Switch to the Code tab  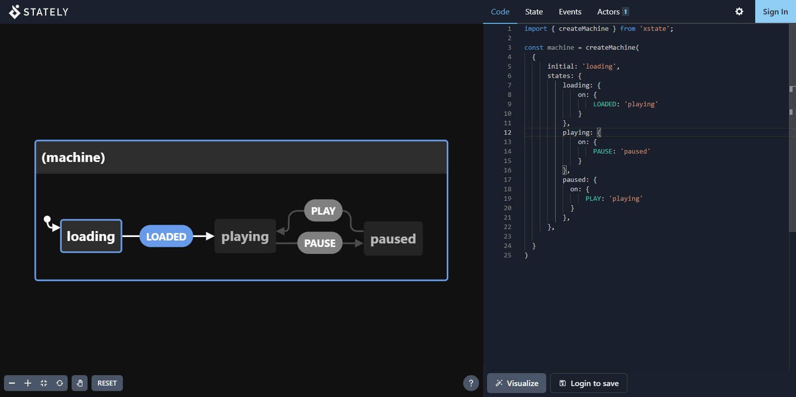(x=500, y=11)
